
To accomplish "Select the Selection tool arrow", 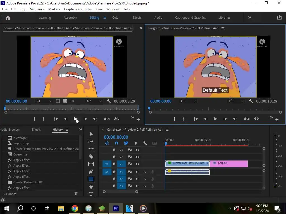I will pyautogui.click(x=91, y=134).
